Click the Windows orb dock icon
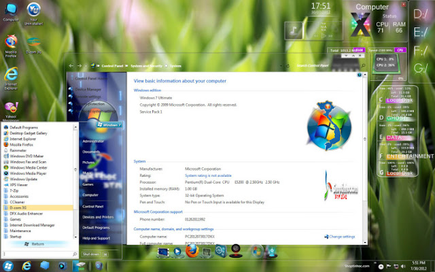Screen dimensions: 435x272 257,252
